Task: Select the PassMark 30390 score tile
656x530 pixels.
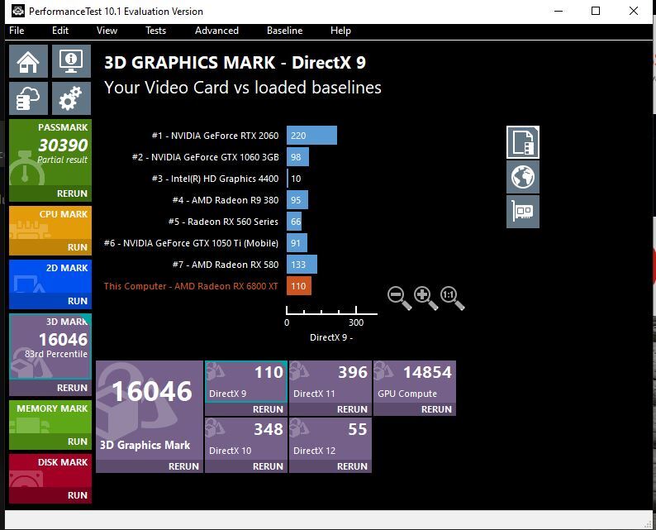Action: (50, 152)
